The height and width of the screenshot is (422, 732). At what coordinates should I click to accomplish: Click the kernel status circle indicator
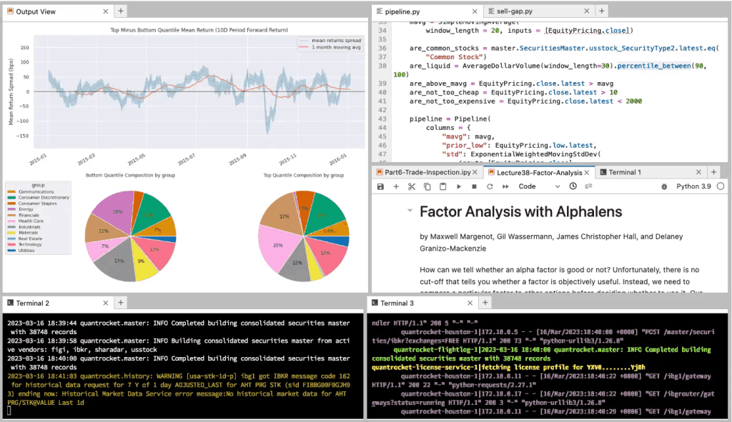point(721,186)
